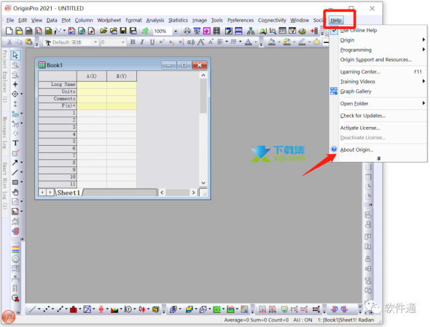The width and height of the screenshot is (430, 327).
Task: Select the Data Reader tool
Action: tap(15, 94)
